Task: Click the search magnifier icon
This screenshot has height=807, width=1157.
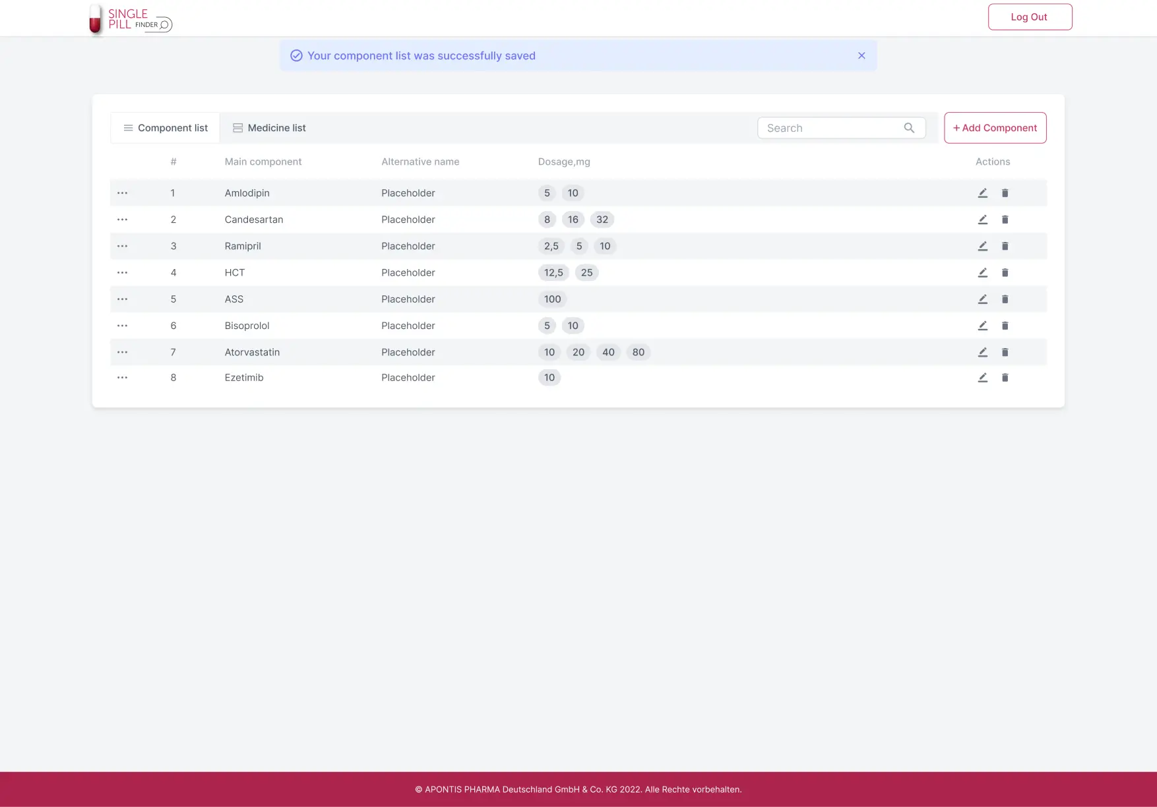Action: [x=909, y=127]
